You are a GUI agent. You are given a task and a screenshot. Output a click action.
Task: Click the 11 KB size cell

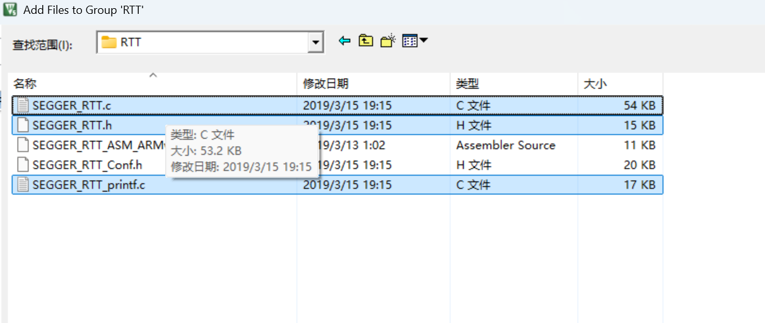pos(639,145)
